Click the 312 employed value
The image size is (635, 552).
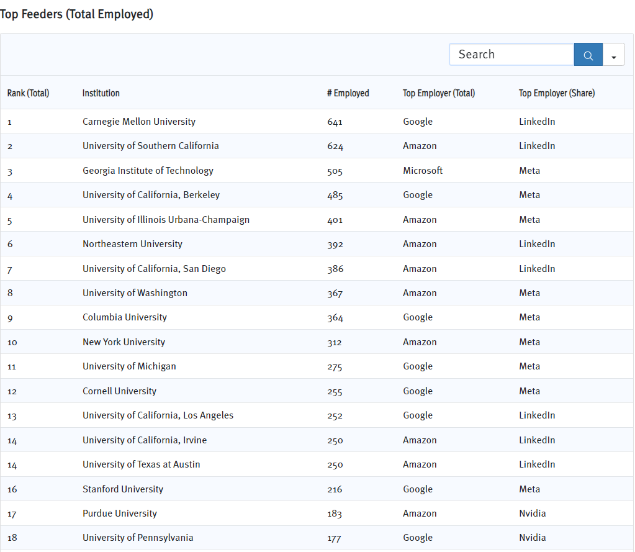tap(335, 343)
